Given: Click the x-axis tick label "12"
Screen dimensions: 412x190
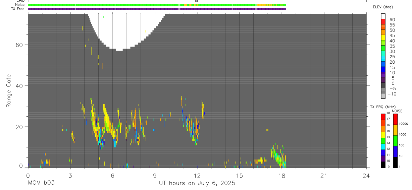Looking at the screenshot, I should [x=197, y=176].
